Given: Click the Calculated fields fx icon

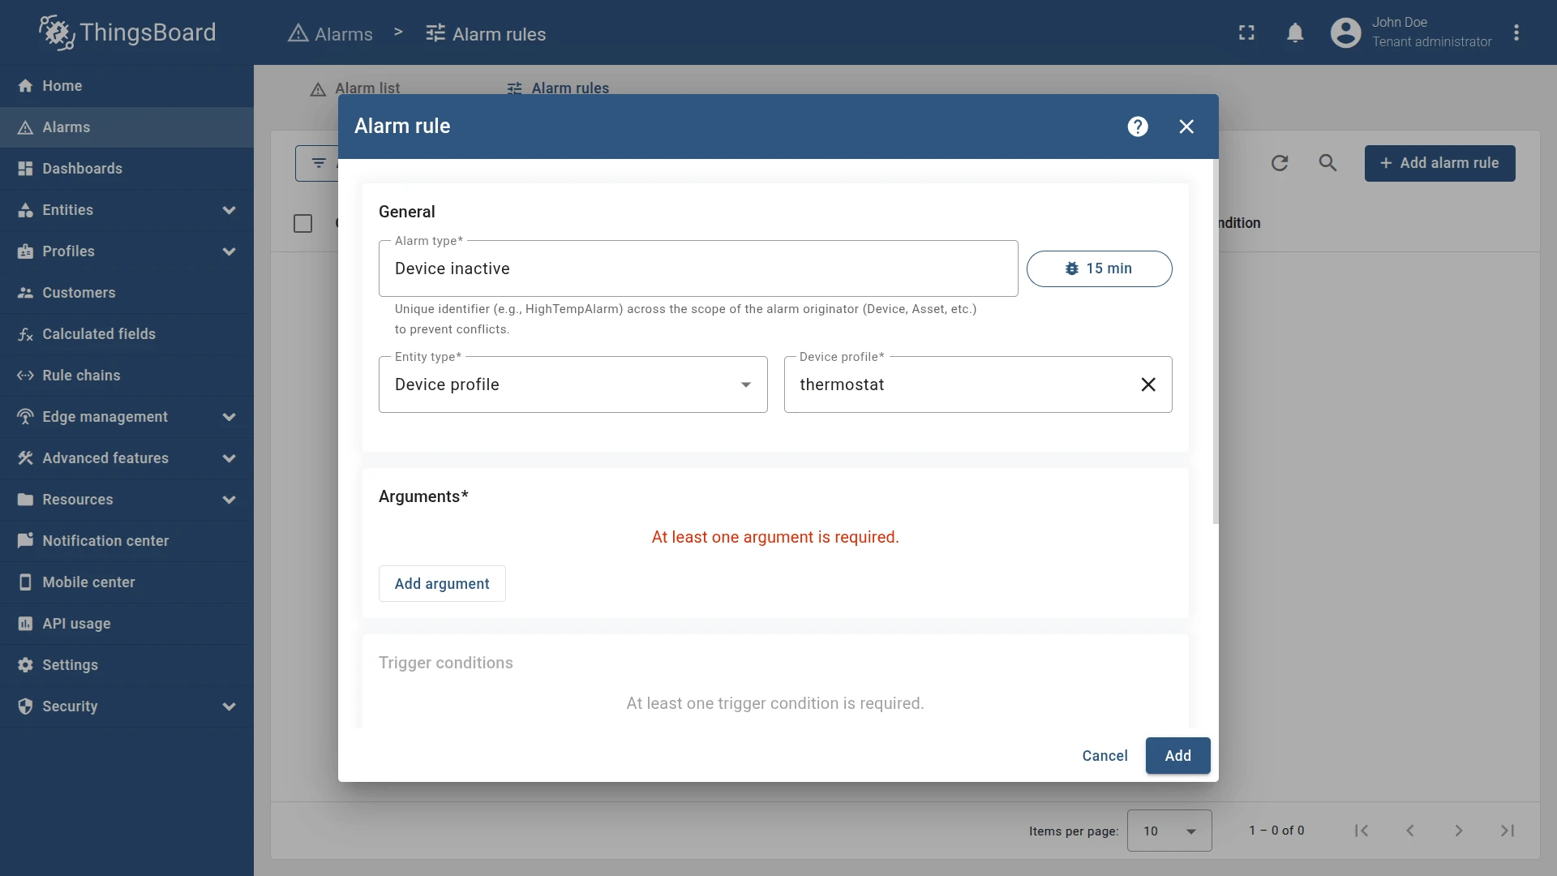Looking at the screenshot, I should click(25, 334).
